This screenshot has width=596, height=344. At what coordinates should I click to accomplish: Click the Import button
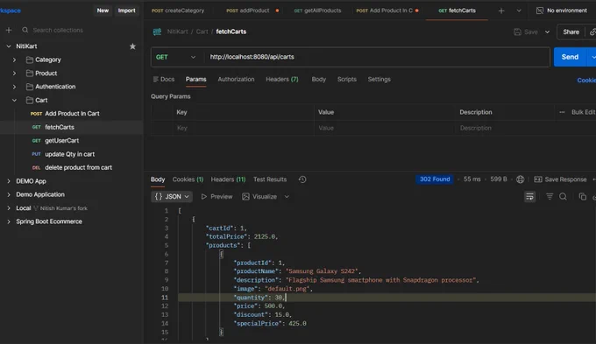(x=126, y=11)
